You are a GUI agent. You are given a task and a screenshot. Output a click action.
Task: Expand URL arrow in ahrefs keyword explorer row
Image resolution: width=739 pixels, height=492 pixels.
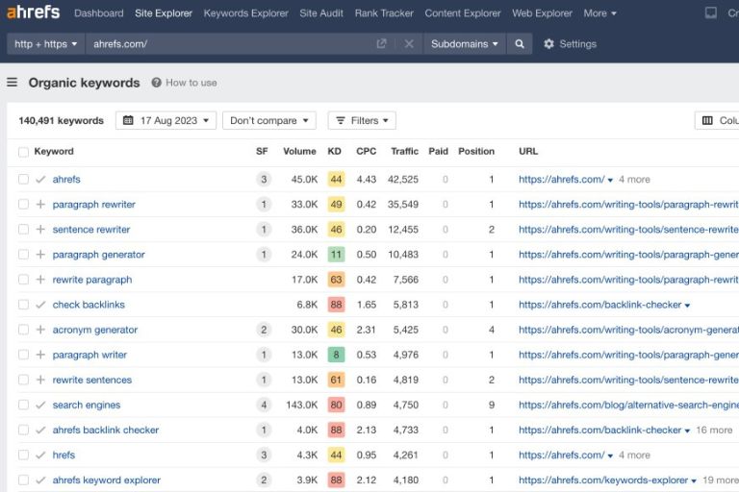[694, 481]
